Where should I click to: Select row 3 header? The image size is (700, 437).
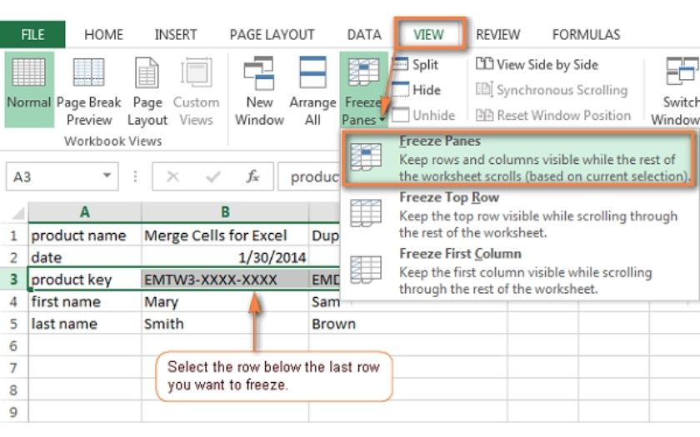14,280
